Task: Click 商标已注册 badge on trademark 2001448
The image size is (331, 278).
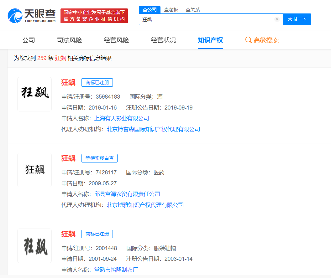Action: 97,234
